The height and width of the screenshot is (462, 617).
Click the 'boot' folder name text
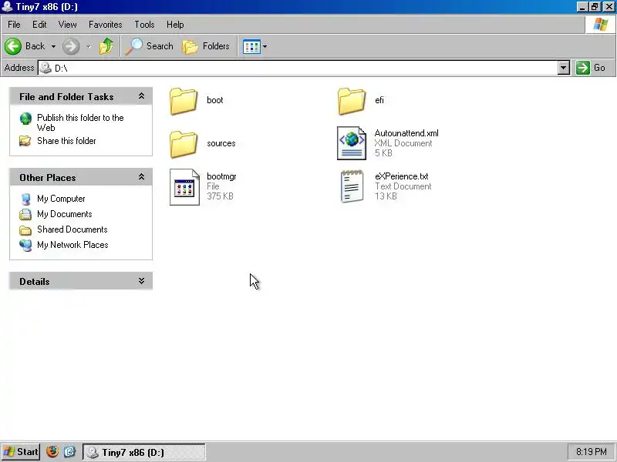coord(215,100)
